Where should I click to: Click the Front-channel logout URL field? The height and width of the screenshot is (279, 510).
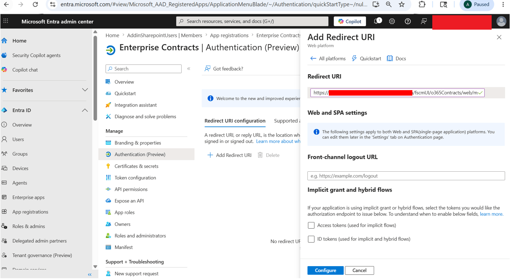(x=406, y=176)
